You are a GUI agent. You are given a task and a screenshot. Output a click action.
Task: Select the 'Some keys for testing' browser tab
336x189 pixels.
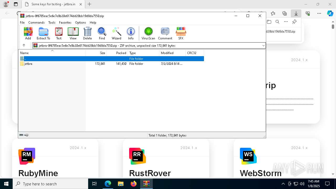[x=53, y=4]
